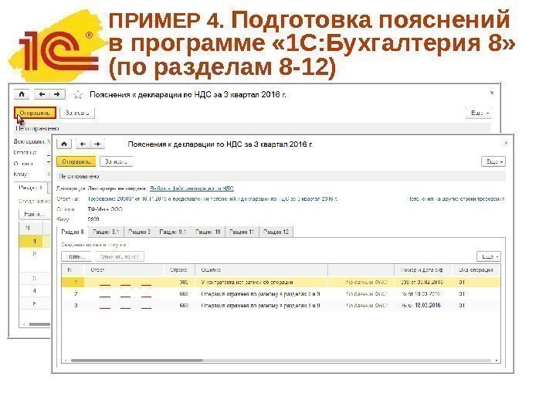Select Раздел 8 tab in the back window
556x417 pixels.
click(30, 188)
